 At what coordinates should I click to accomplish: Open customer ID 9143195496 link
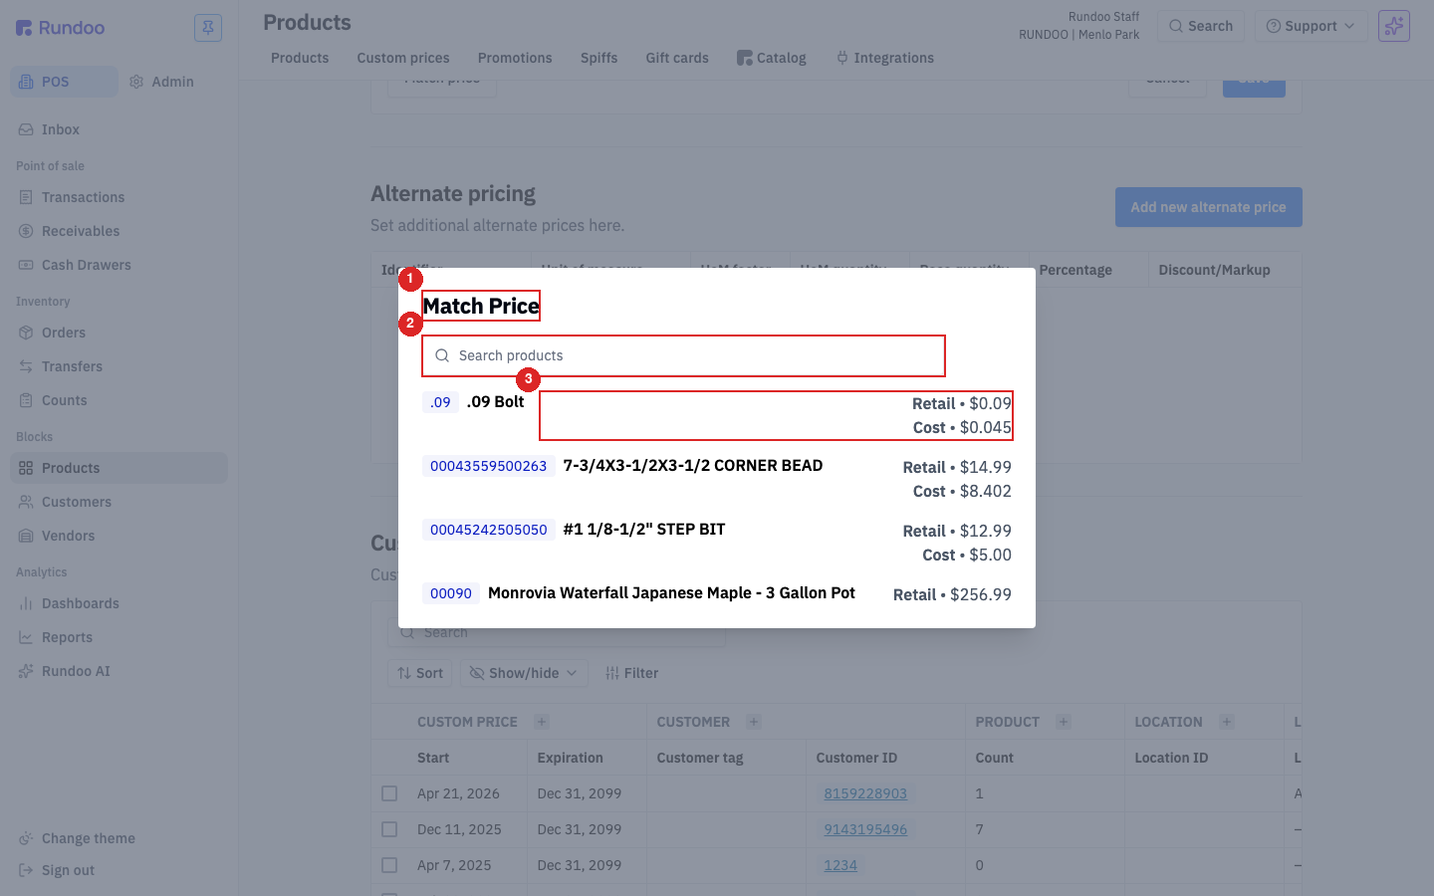[x=865, y=829]
